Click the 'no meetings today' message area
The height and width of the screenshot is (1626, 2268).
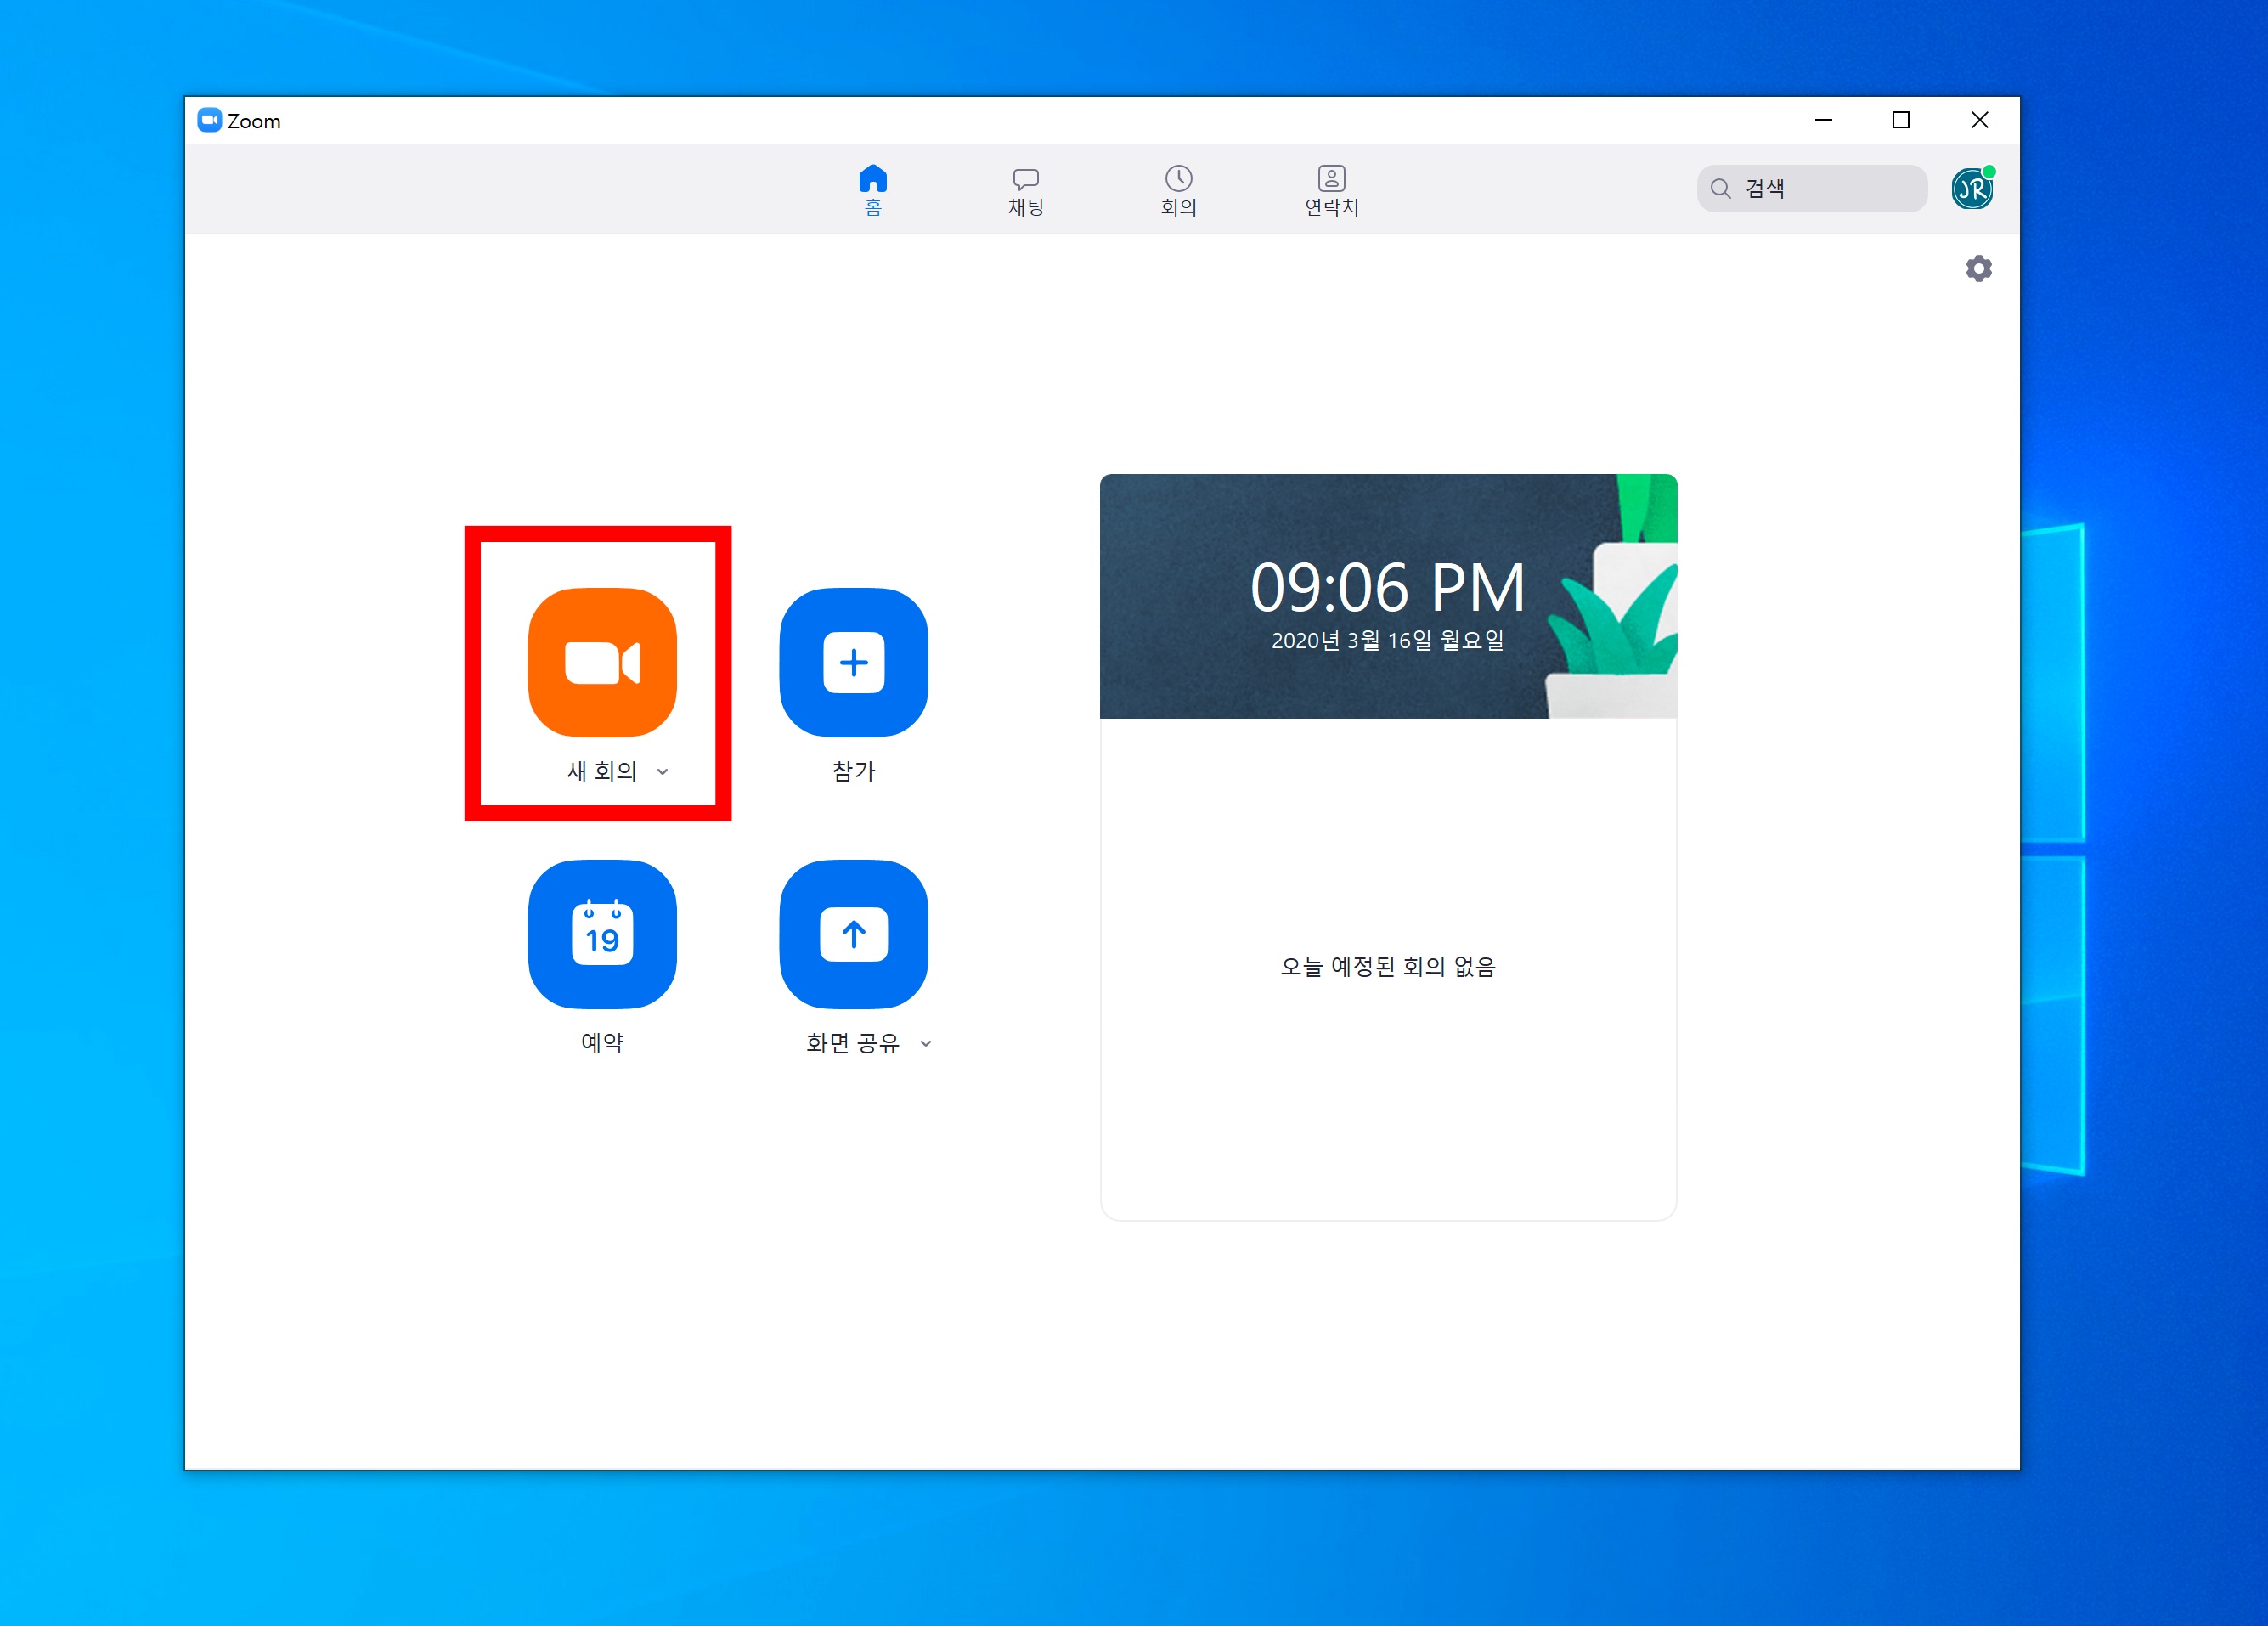click(1387, 966)
